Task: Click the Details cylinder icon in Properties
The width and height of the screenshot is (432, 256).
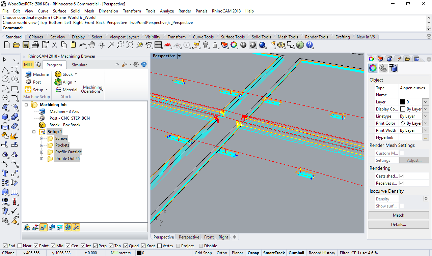Action: [x=393, y=68]
